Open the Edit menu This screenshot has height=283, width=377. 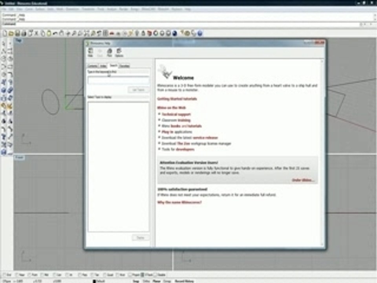coord(11,9)
